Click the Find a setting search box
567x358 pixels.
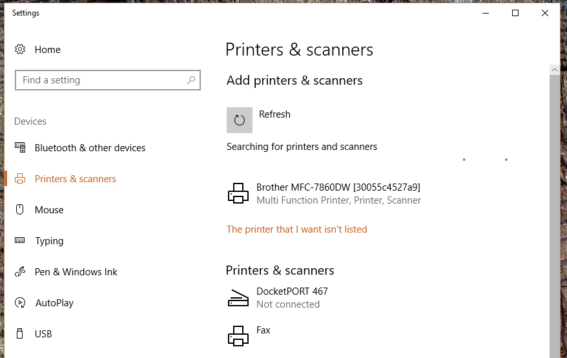click(x=108, y=80)
